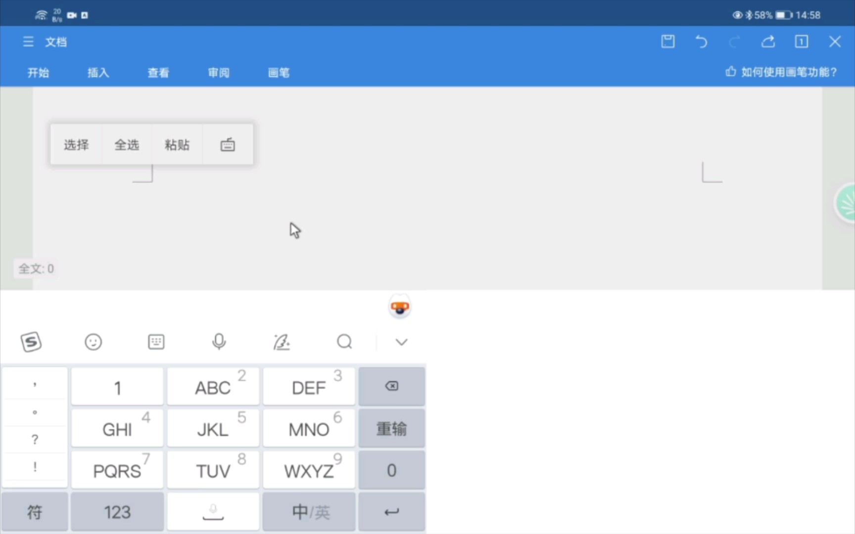
Task: Tap the WXYZ 9 key
Action: (309, 469)
